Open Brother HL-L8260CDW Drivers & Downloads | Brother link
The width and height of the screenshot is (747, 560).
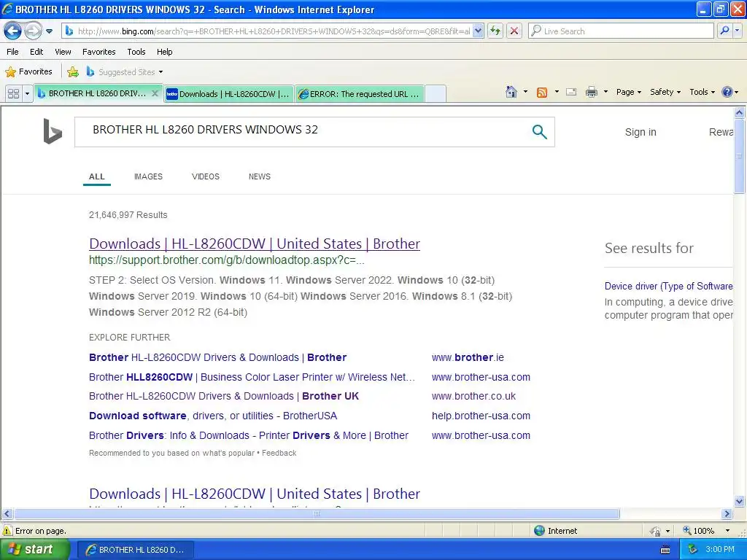[217, 357]
